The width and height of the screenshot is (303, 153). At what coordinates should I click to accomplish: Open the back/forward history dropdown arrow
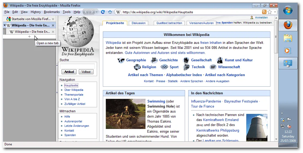pos(97,12)
